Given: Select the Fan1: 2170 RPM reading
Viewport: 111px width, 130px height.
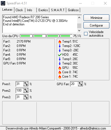Looking at the screenshot, I should 17,42.
